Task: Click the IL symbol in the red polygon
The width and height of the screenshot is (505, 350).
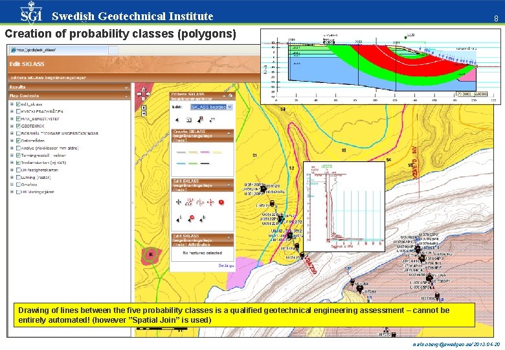Action: pos(150,254)
